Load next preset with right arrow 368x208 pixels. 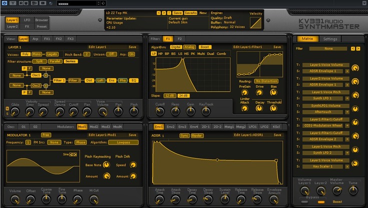click(x=164, y=13)
